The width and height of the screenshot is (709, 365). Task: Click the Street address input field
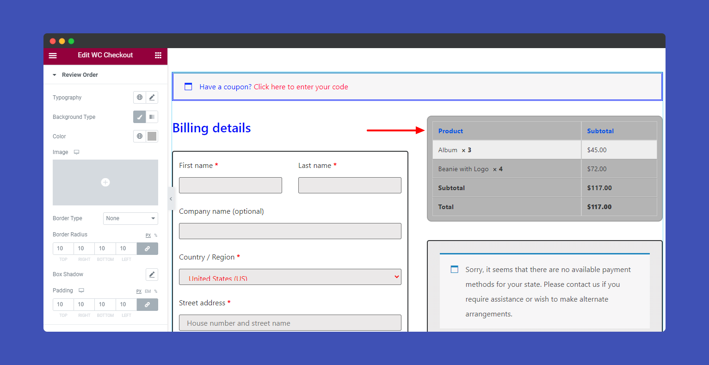click(x=290, y=323)
